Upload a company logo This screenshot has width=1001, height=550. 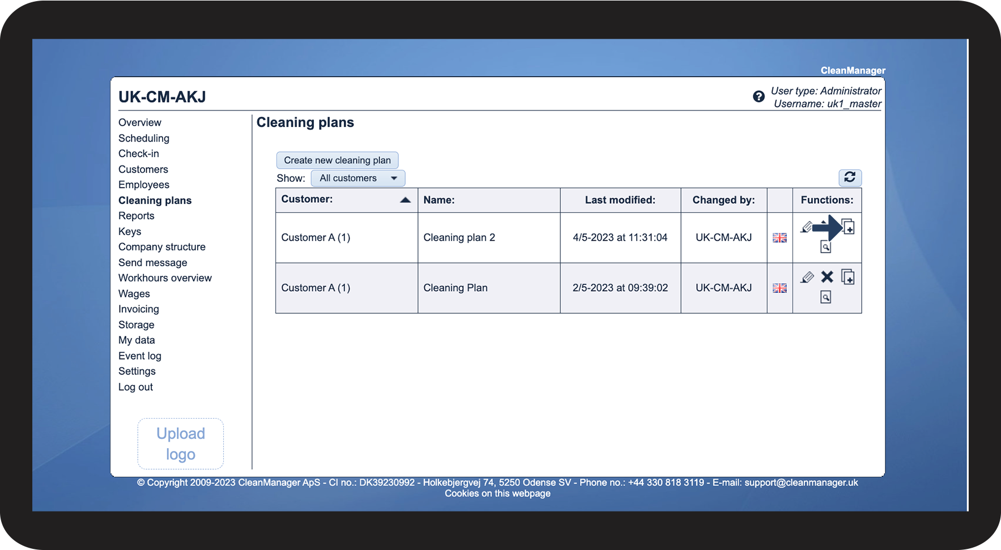pos(181,444)
